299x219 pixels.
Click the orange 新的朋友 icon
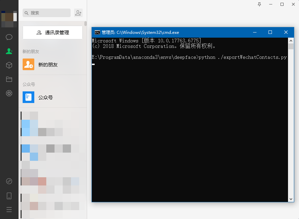28,64
